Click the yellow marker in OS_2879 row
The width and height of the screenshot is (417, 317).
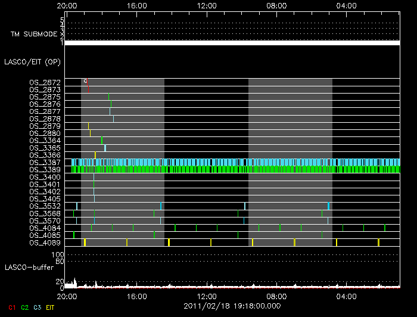(89, 126)
